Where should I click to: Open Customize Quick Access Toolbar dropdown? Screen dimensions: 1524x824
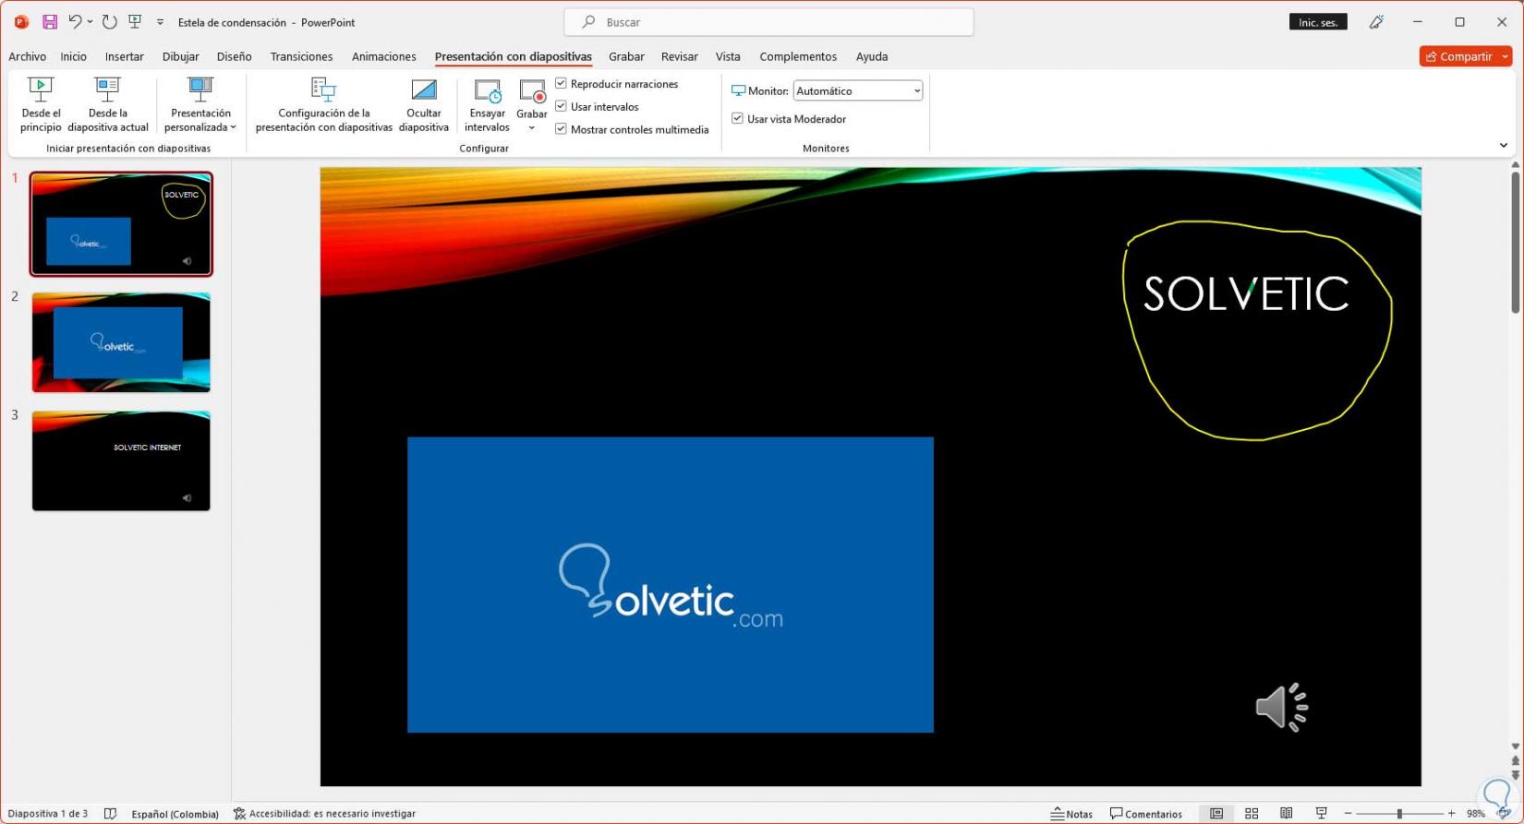160,22
